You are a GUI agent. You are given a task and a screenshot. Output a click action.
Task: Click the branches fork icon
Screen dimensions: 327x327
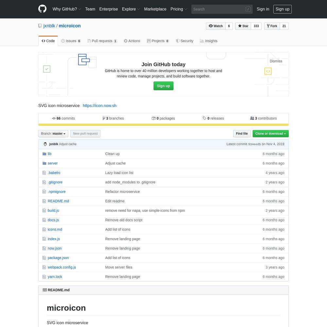pyautogui.click(x=104, y=118)
